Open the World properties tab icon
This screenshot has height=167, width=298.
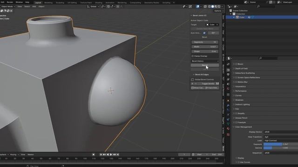tap(228, 89)
